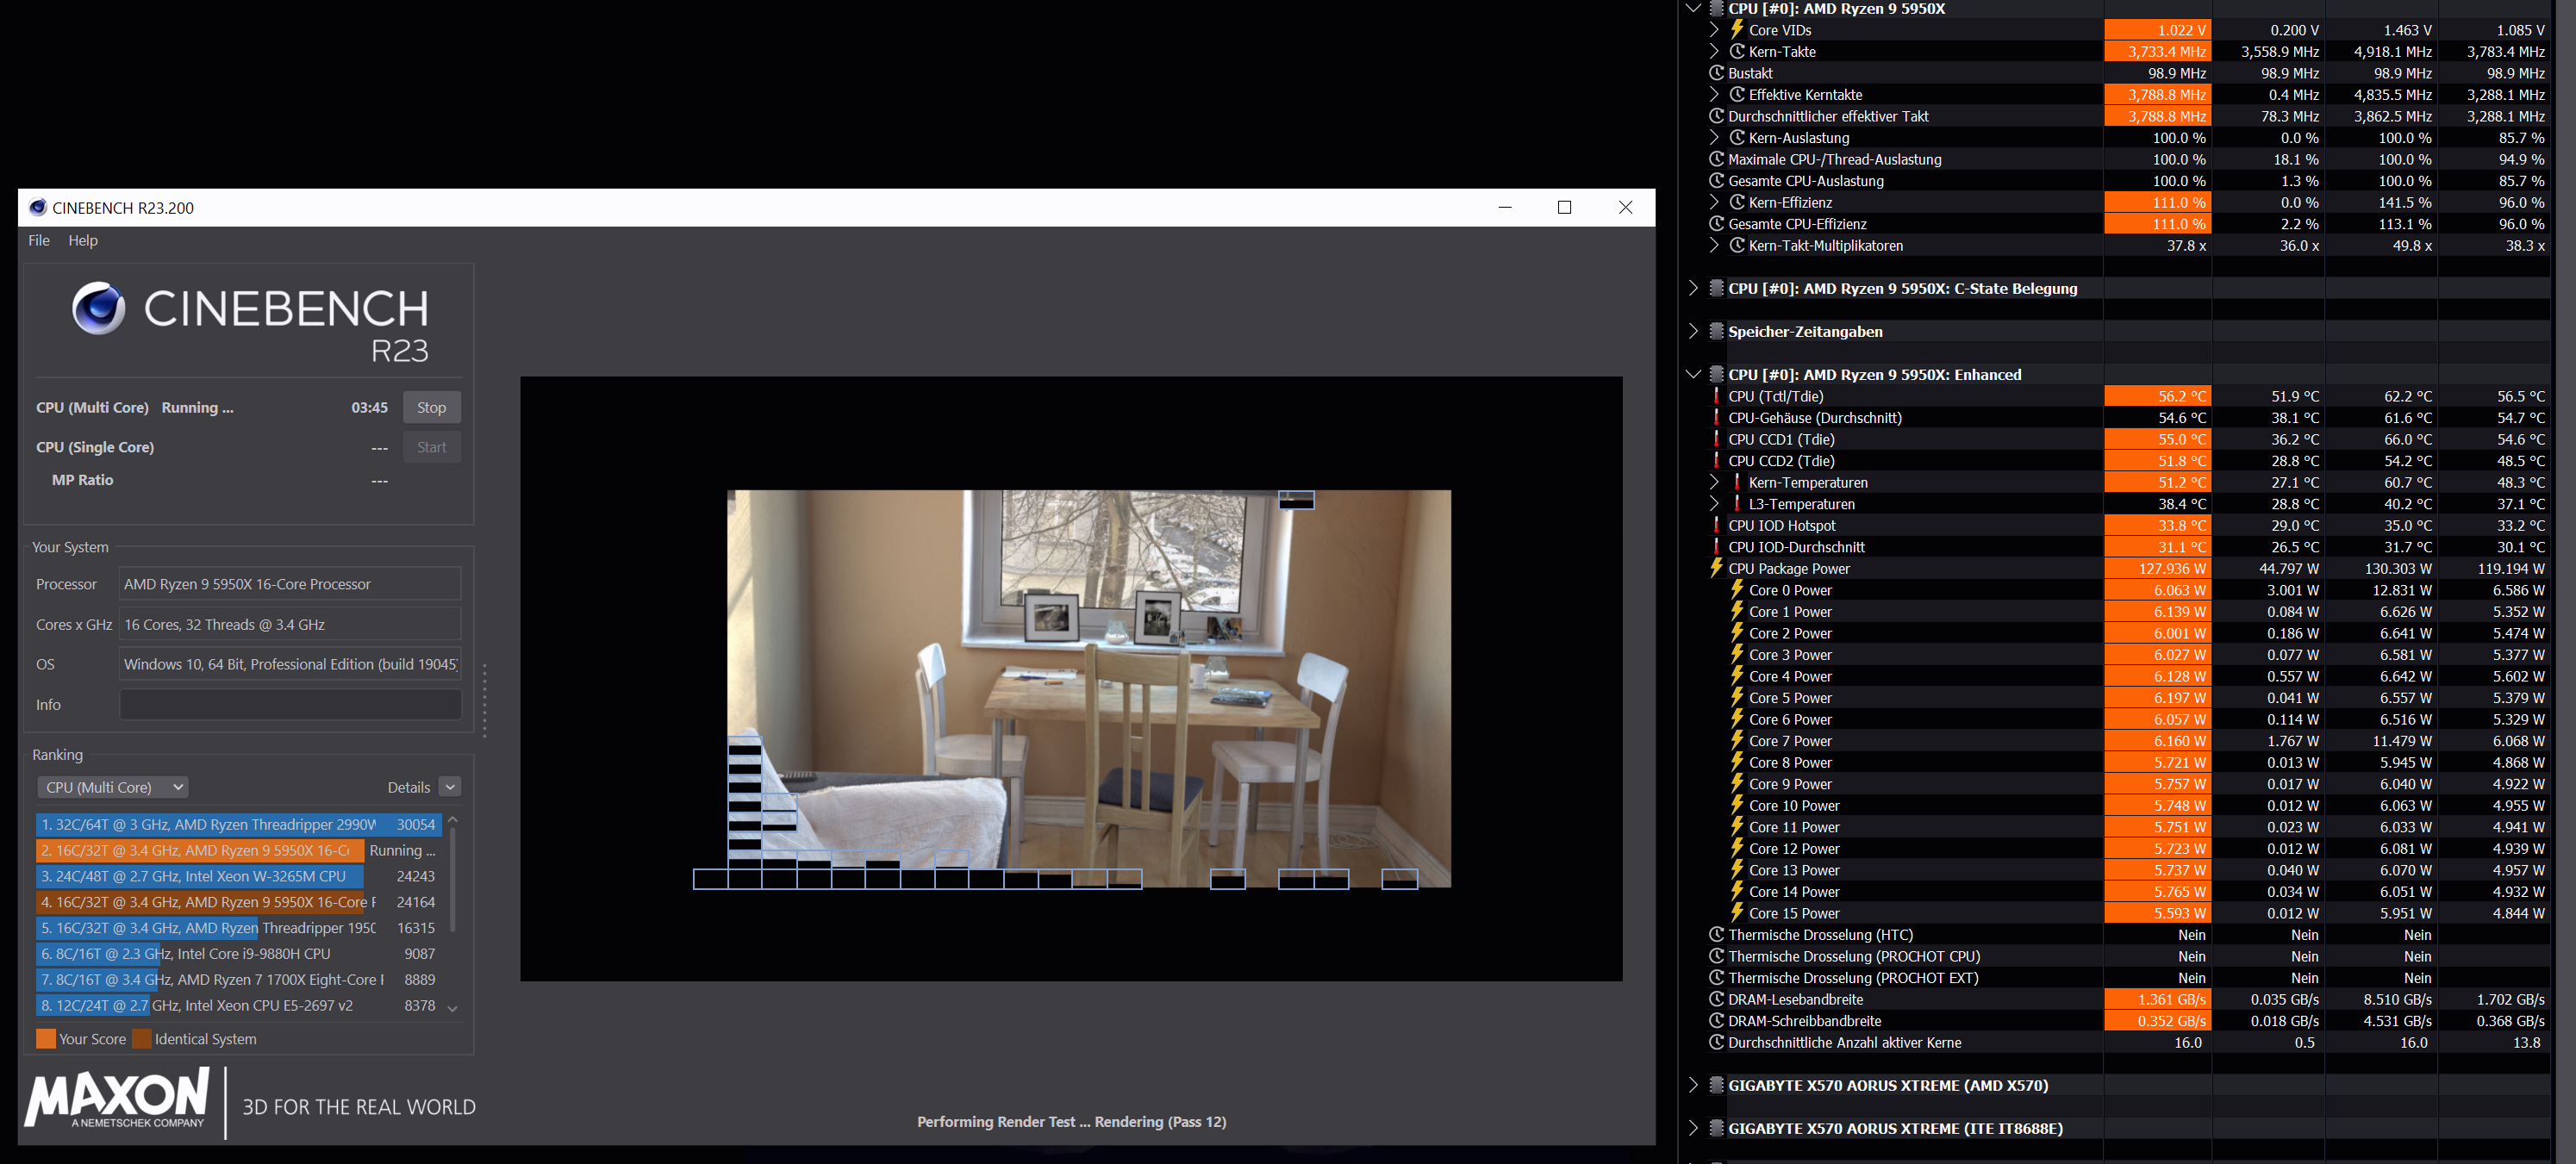Click the MAXON logo at bottom left
The image size is (2576, 1164).
point(118,1098)
